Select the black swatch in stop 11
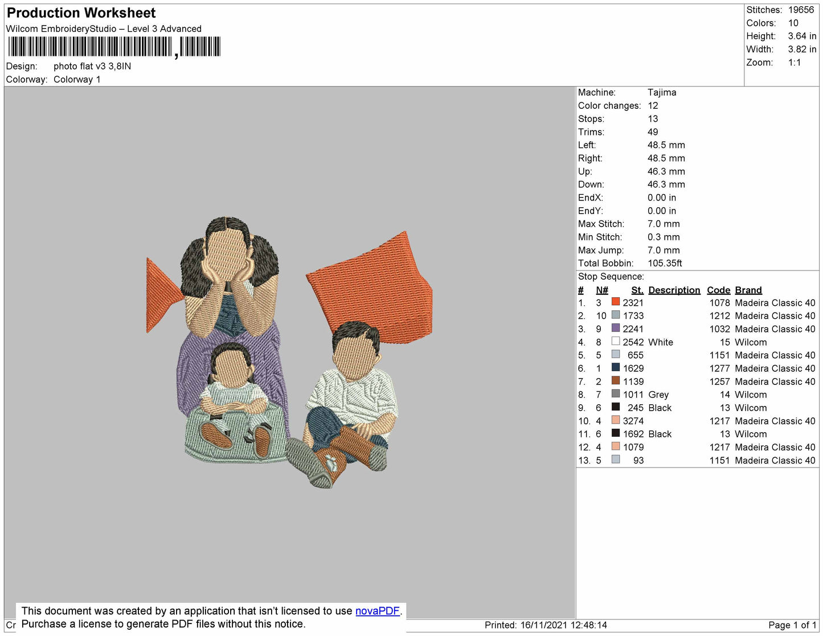This screenshot has height=636, width=823. tap(615, 433)
